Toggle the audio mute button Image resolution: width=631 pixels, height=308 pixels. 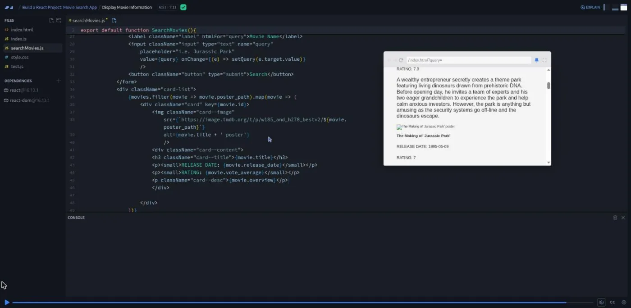601,302
